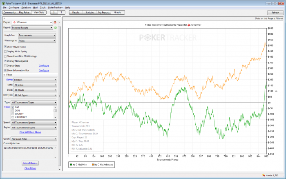Expand the Winnings in Prizes dropdown

tap(37, 40)
